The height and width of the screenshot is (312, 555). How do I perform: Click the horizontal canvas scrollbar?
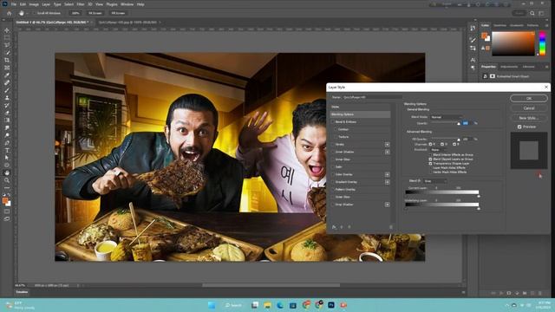[x=271, y=285]
